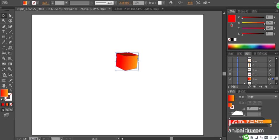The width and height of the screenshot is (279, 140).
Task: Toggle eye on the red stroke sublayer row
Action: (230, 74)
